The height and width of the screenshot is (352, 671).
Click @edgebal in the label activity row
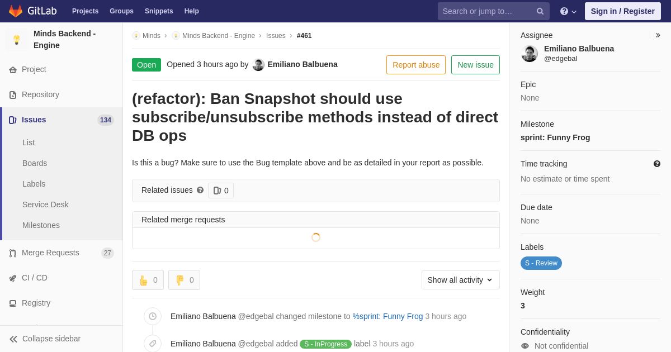[x=256, y=344]
